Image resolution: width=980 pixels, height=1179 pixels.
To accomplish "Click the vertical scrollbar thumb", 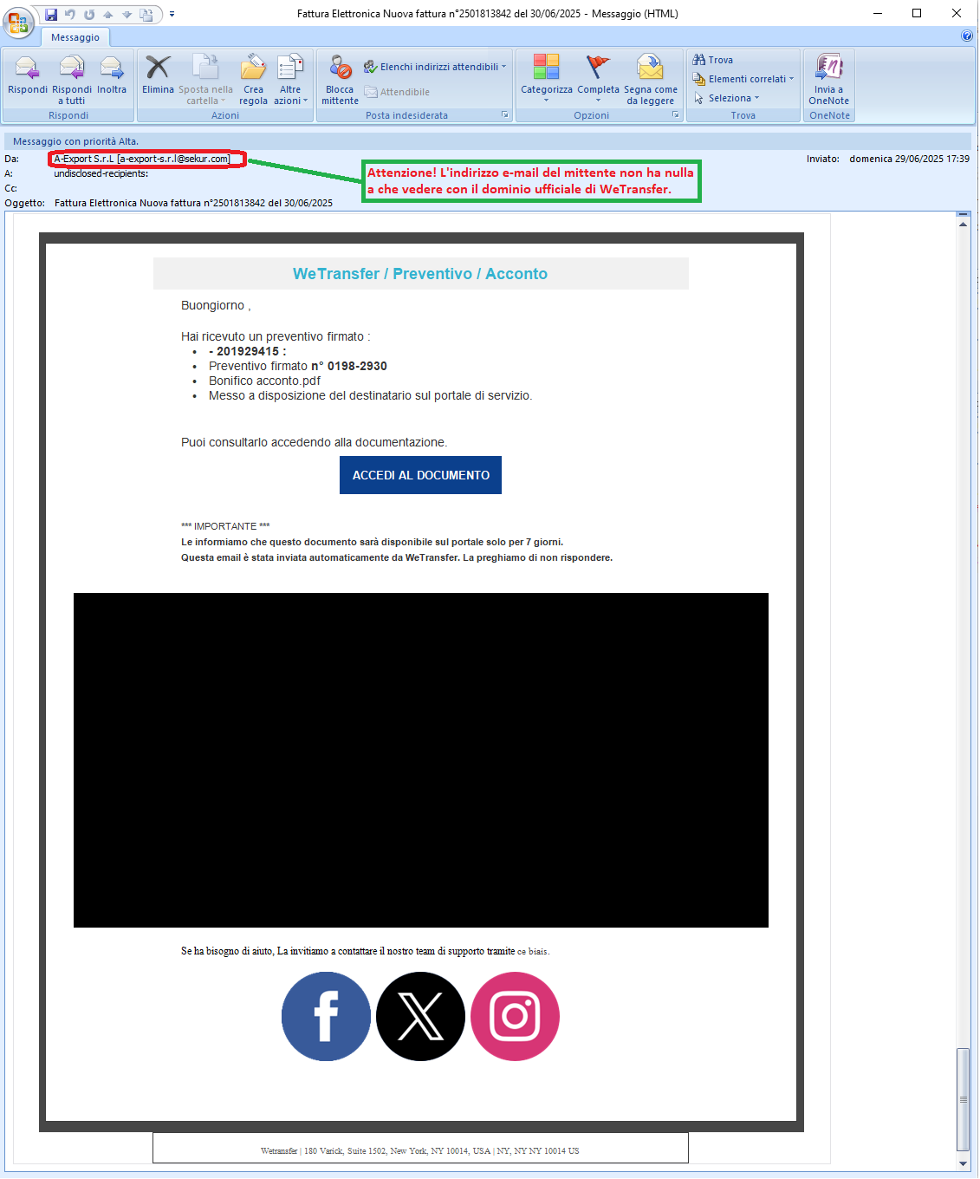I will pos(963,1099).
